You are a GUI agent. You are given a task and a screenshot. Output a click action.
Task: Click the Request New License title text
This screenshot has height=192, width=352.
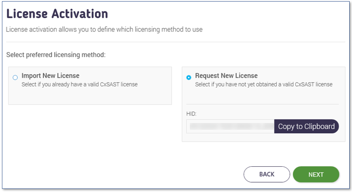226,76
